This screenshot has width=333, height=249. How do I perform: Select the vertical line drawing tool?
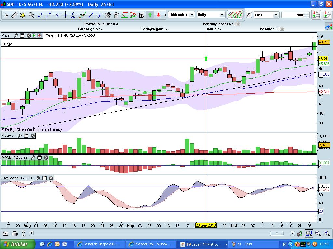pos(65,15)
